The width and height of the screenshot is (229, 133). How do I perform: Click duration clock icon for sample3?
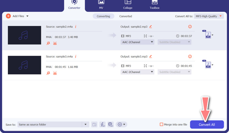(178, 66)
